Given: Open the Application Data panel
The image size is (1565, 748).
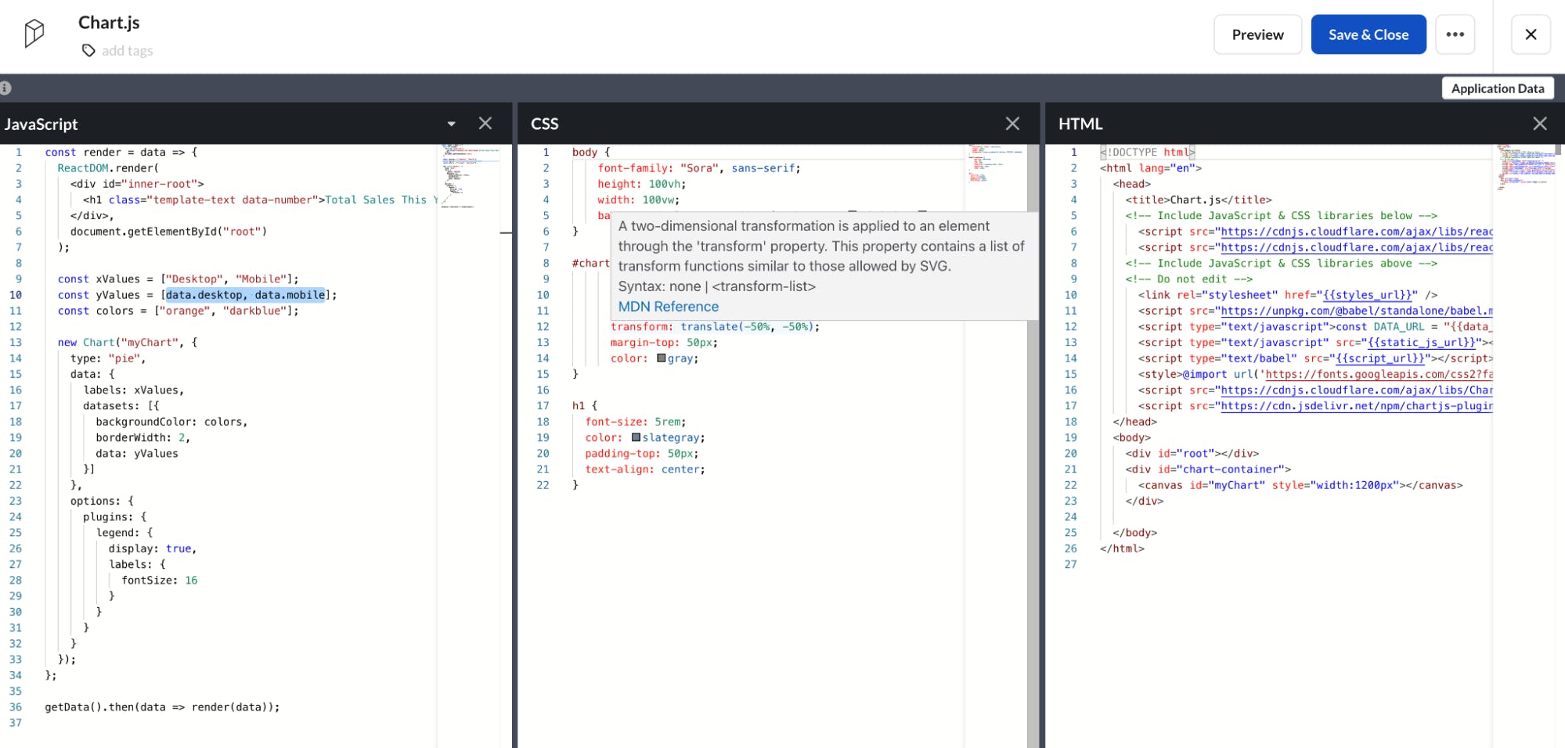Looking at the screenshot, I should pos(1497,88).
